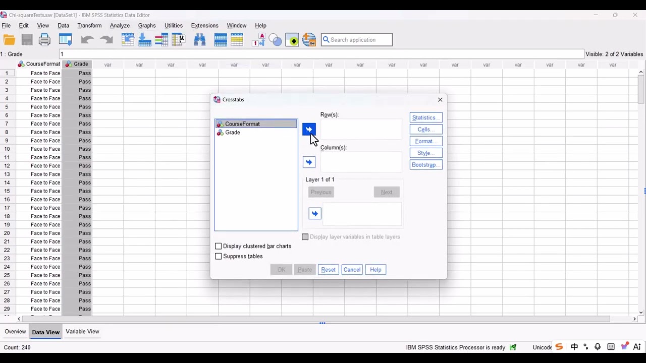
Task: Click the Redo arrow in the toolbar
Action: click(106, 40)
